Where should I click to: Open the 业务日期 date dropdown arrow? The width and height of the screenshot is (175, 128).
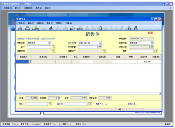pos(100,43)
